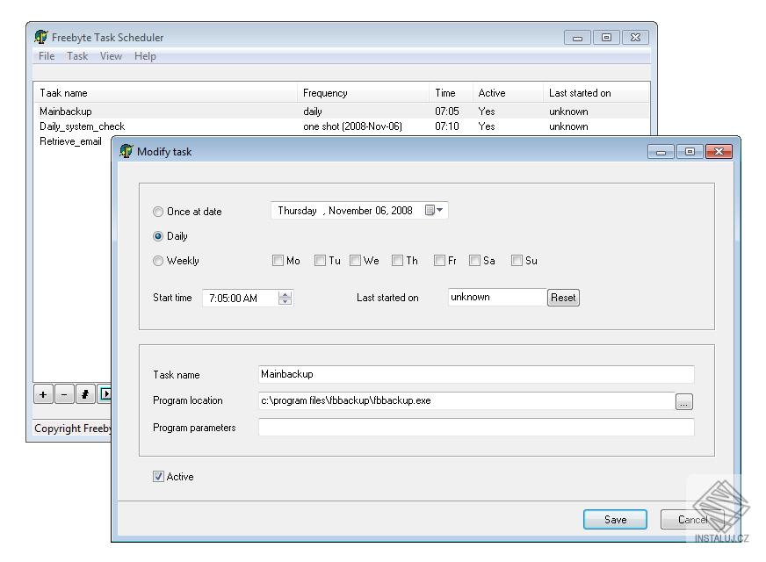Increase start time with the up spinner

(x=285, y=294)
